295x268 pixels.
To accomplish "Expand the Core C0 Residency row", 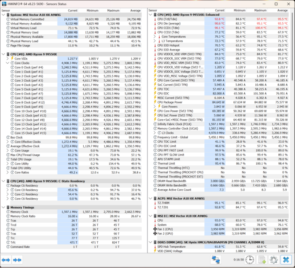I will [7, 190].
